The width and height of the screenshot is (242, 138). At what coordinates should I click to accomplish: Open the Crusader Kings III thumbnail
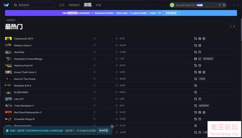tap(8, 119)
